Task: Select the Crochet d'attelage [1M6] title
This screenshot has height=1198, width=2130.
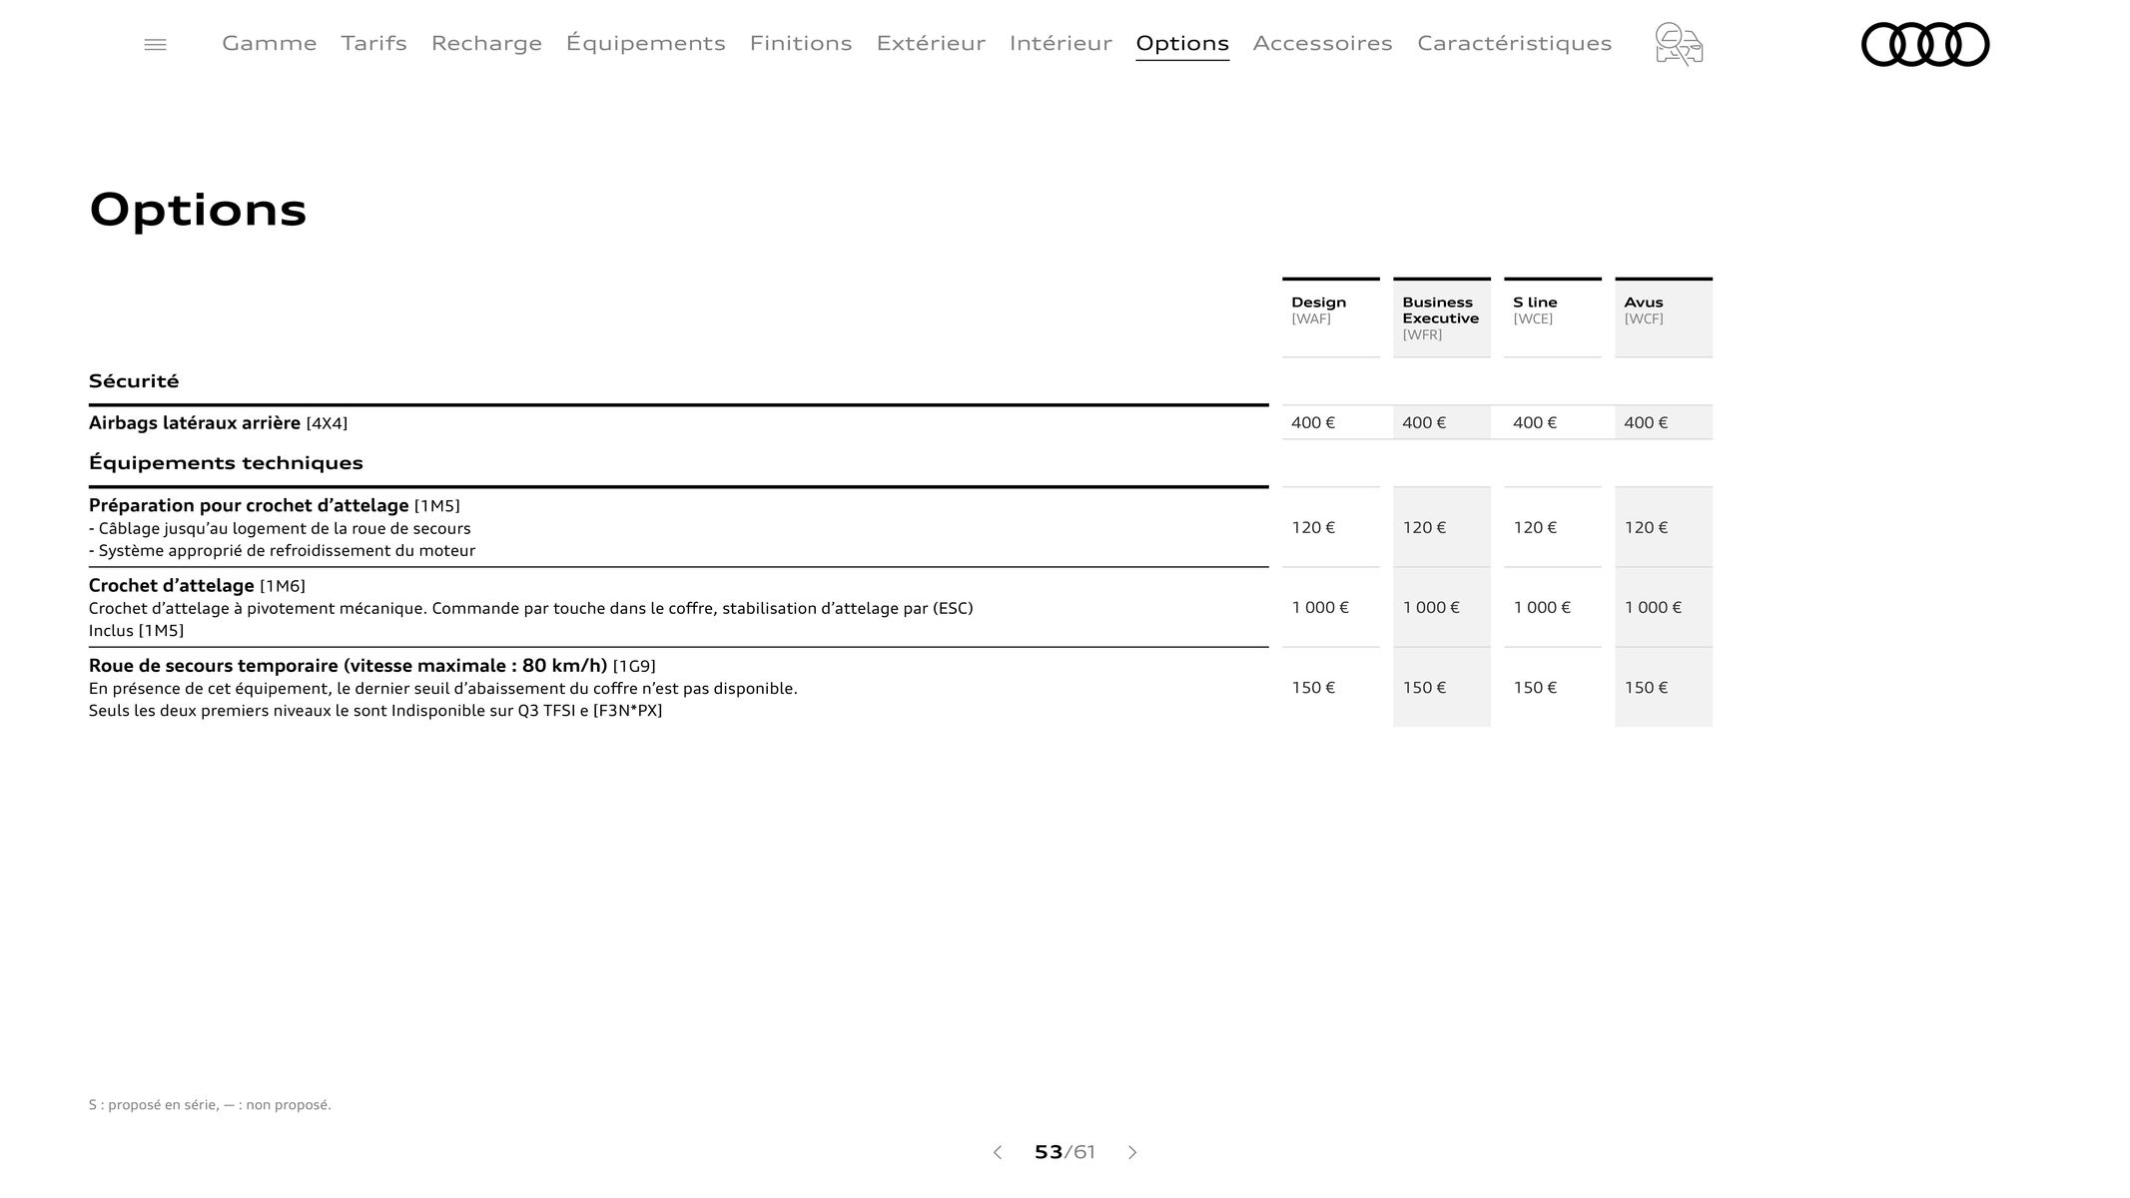Action: 197,586
